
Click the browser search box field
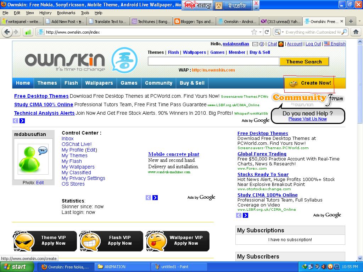point(313,32)
